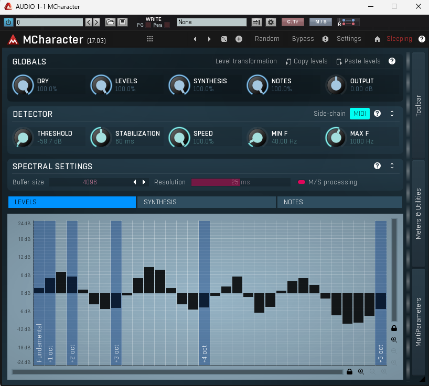429x386 pixels.
Task: Select next host preset arrow
Action: pos(96,22)
